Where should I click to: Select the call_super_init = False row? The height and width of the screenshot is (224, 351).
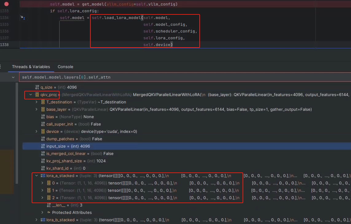click(x=187, y=124)
